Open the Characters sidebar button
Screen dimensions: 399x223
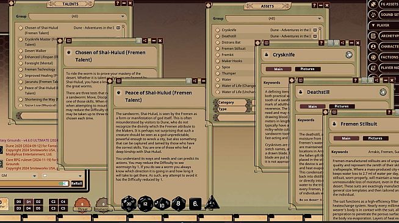[x=388, y=46]
